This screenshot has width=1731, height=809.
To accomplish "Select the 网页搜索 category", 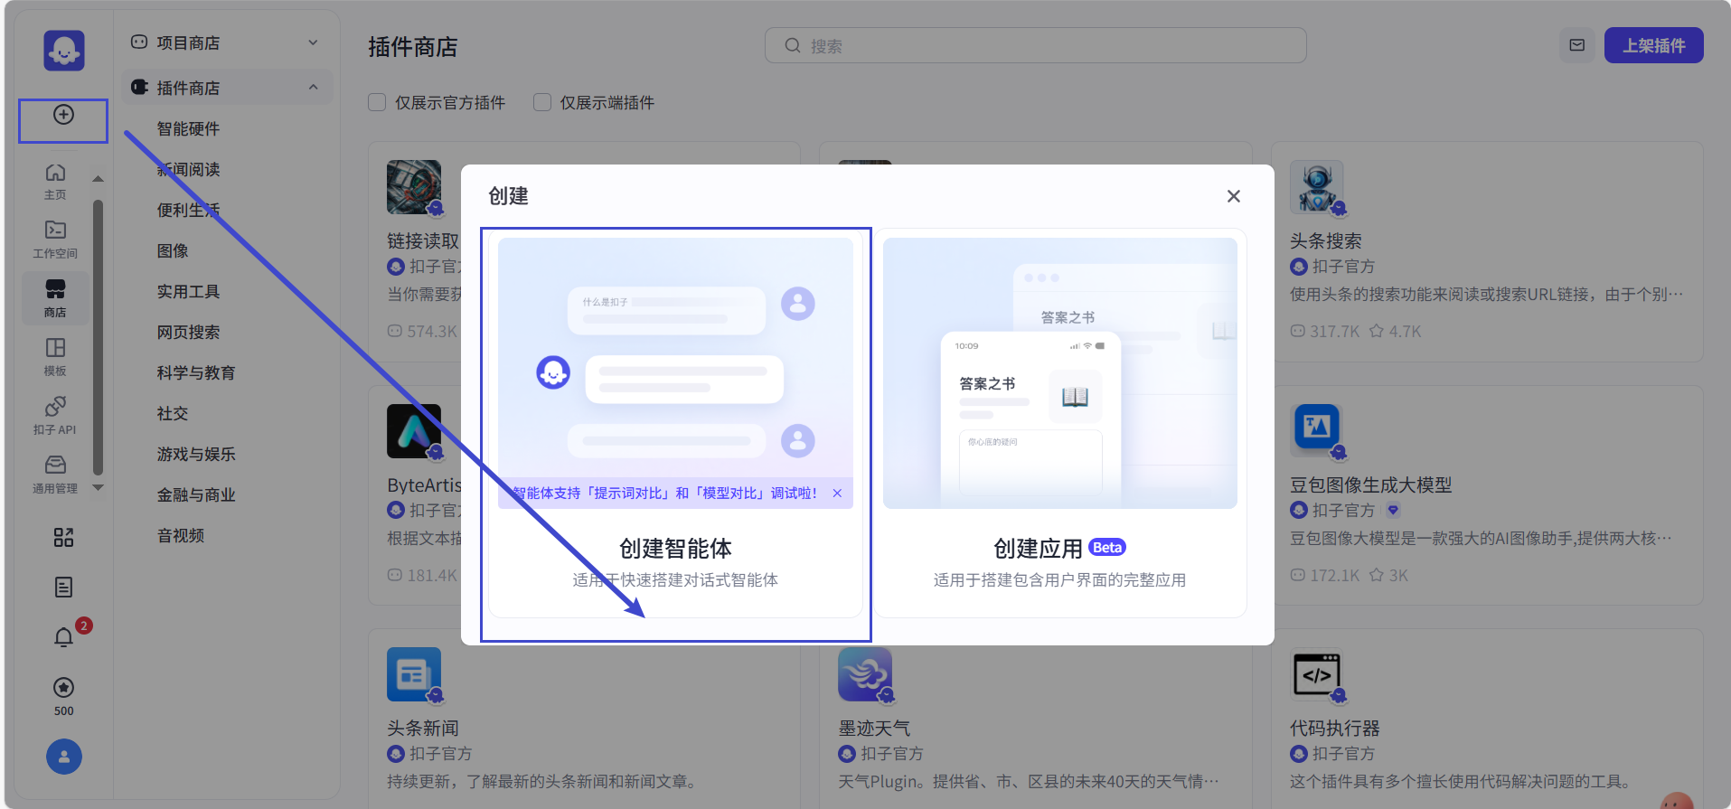I will pos(189,332).
